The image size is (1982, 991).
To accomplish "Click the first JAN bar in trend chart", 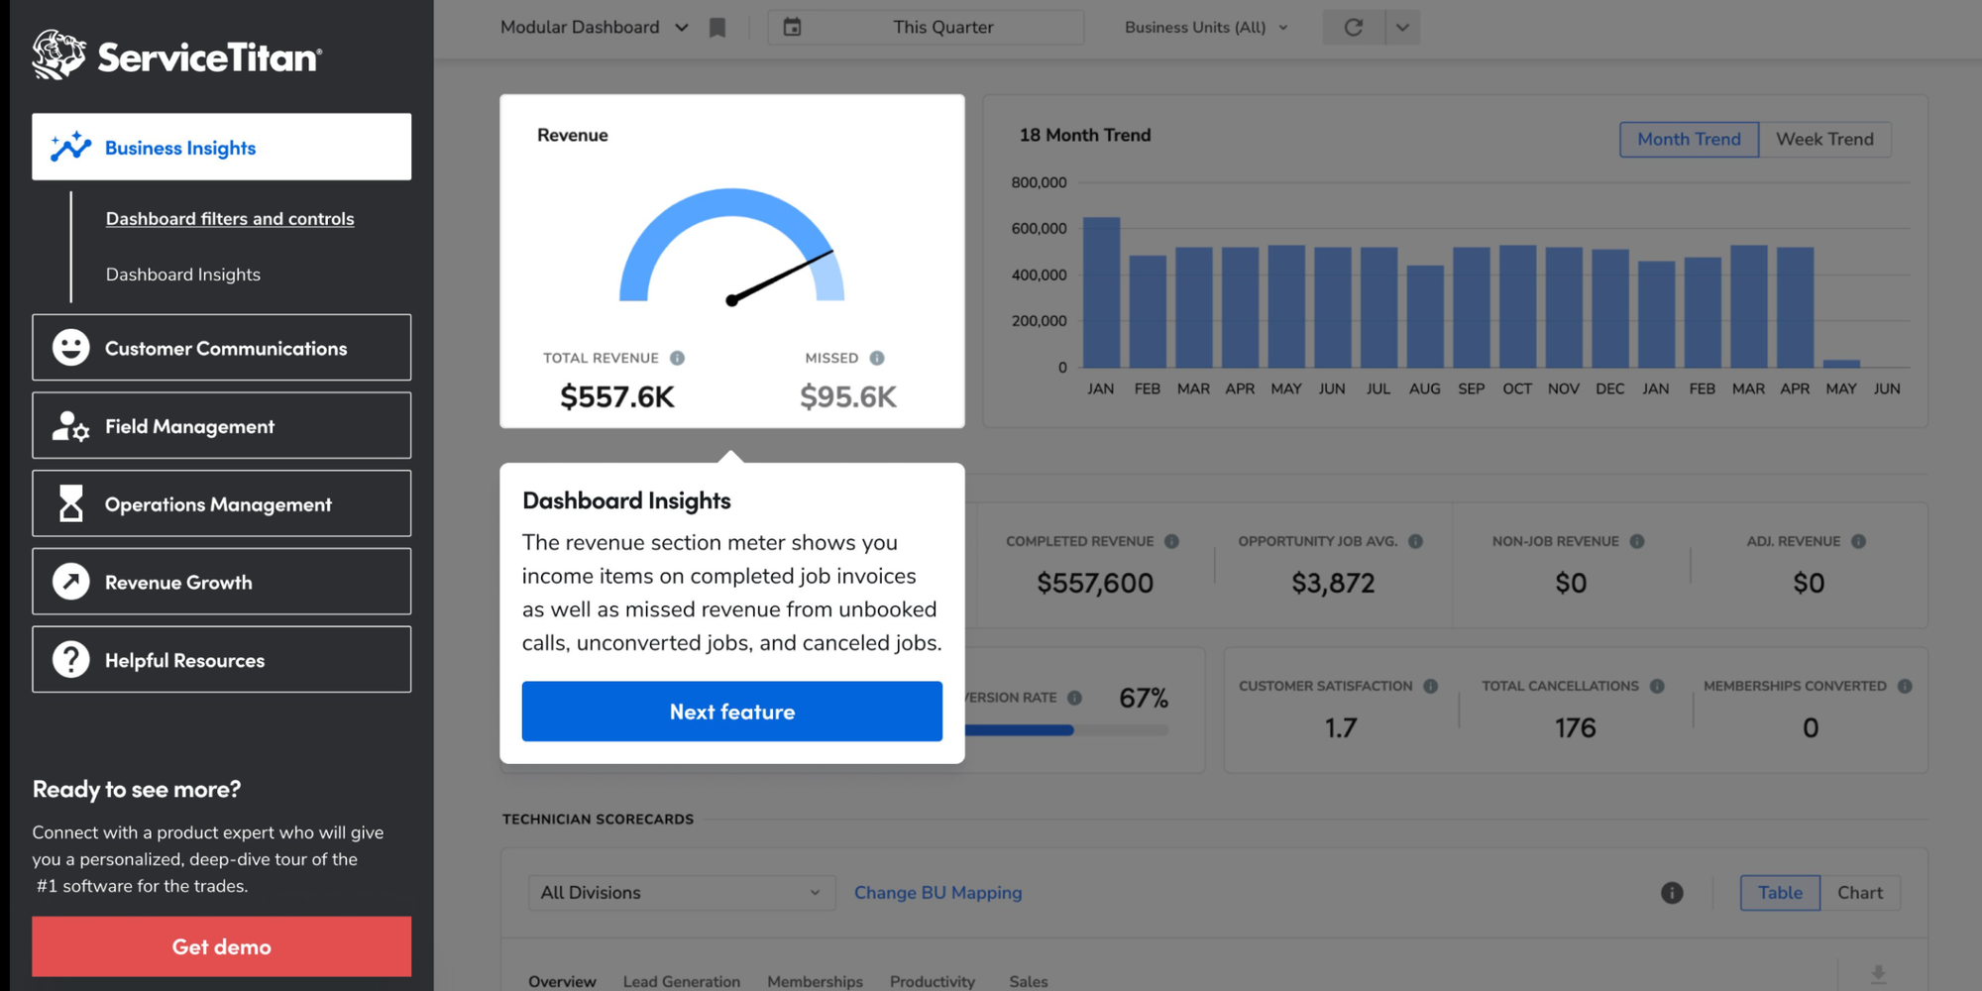I will pyautogui.click(x=1101, y=292).
